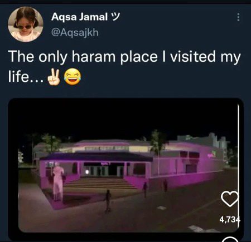Click the neon sign on building's right wall
This screenshot has height=242, width=251.
click(212, 154)
